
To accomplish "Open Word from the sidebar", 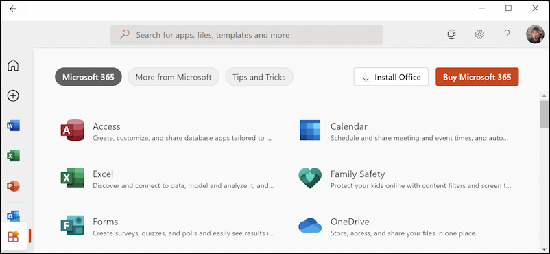I will pyautogui.click(x=13, y=126).
